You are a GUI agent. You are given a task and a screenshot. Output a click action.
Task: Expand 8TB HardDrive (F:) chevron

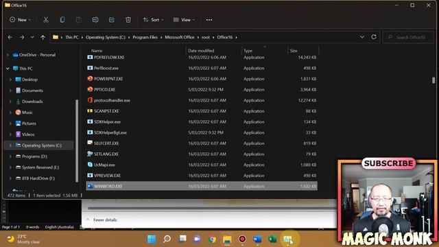pyautogui.click(x=10, y=178)
